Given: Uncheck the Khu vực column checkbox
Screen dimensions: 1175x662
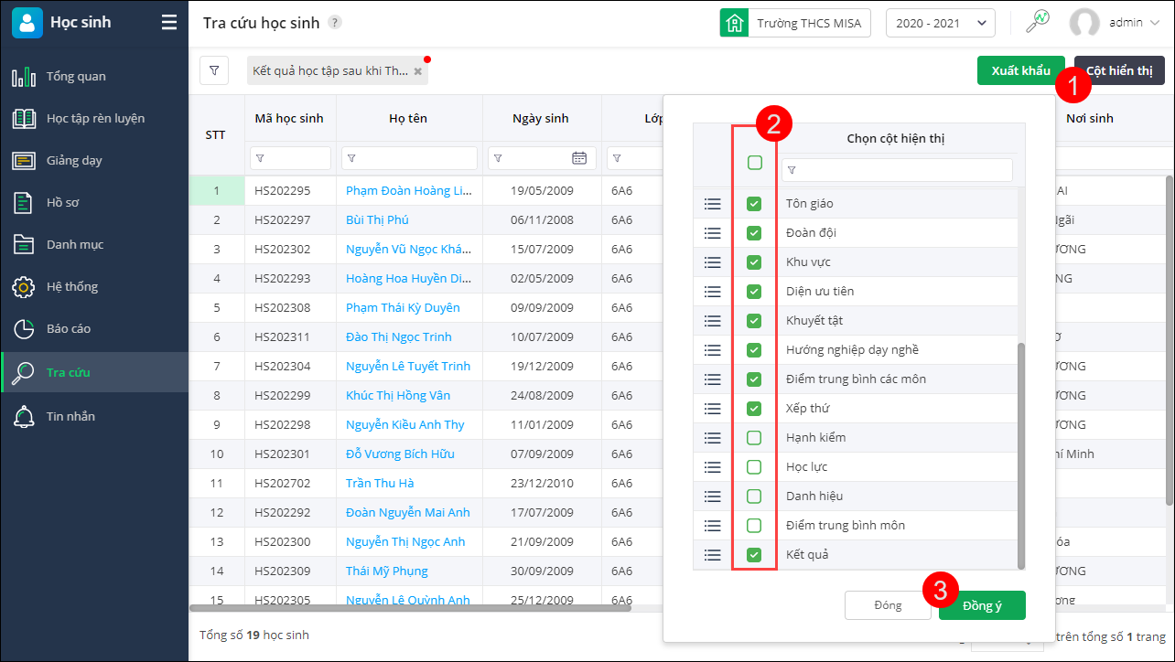Looking at the screenshot, I should click(754, 262).
